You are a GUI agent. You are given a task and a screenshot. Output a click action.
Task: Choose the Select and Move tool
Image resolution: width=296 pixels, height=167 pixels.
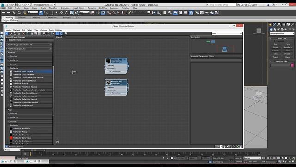pyautogui.click(x=62, y=13)
